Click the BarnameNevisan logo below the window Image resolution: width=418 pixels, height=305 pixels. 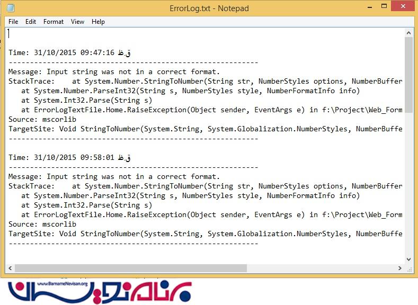[100, 290]
